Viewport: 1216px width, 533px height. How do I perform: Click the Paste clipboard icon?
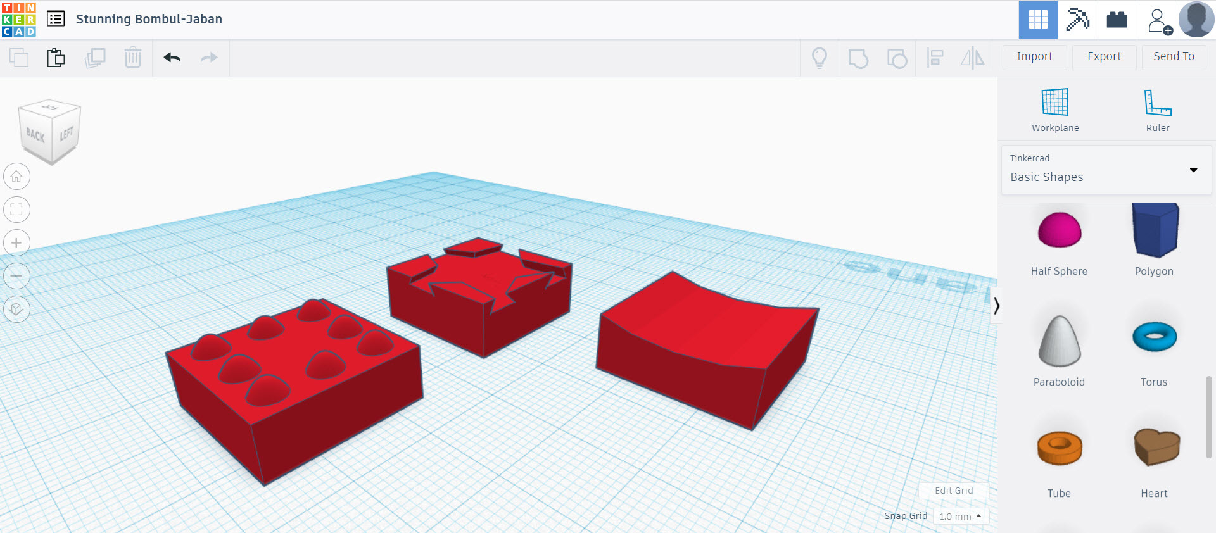coord(56,58)
